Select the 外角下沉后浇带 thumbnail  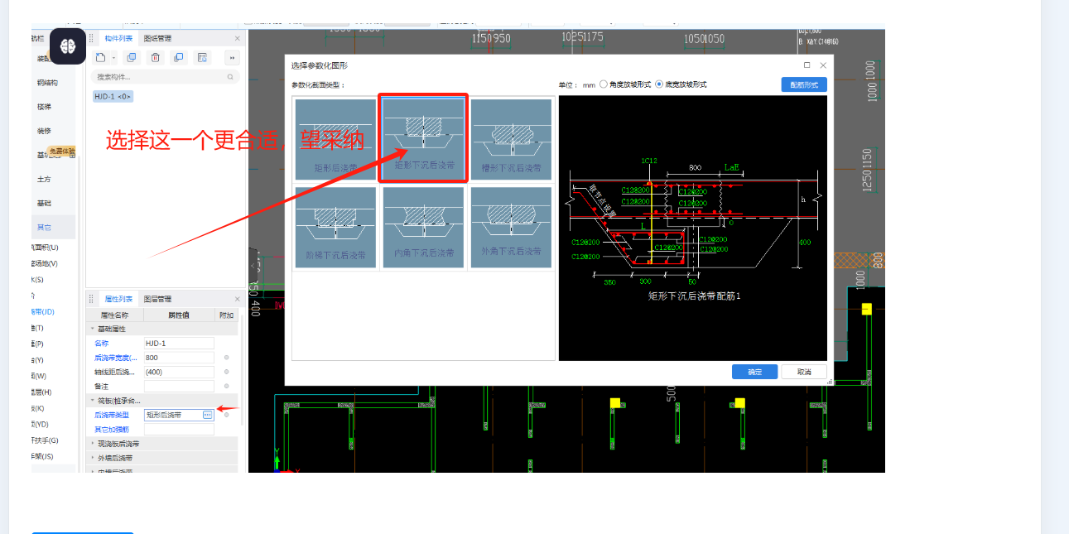[511, 227]
